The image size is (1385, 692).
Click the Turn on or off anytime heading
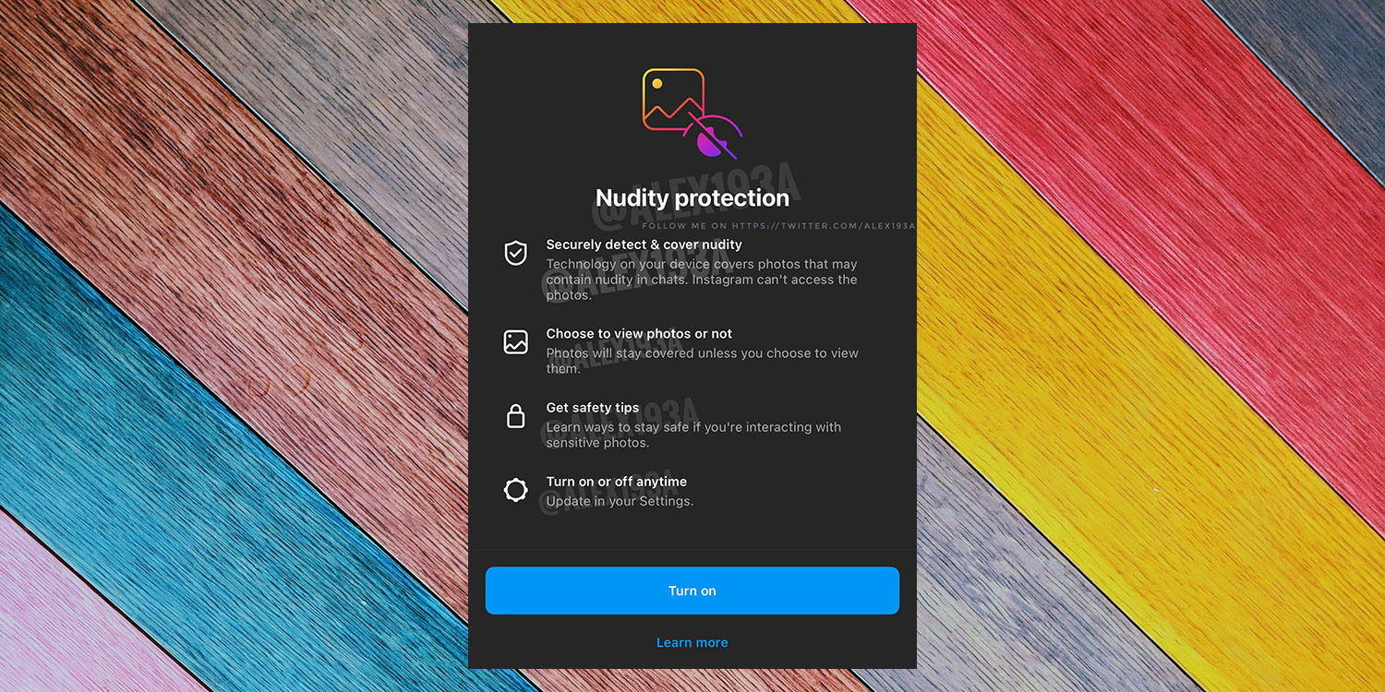click(617, 482)
